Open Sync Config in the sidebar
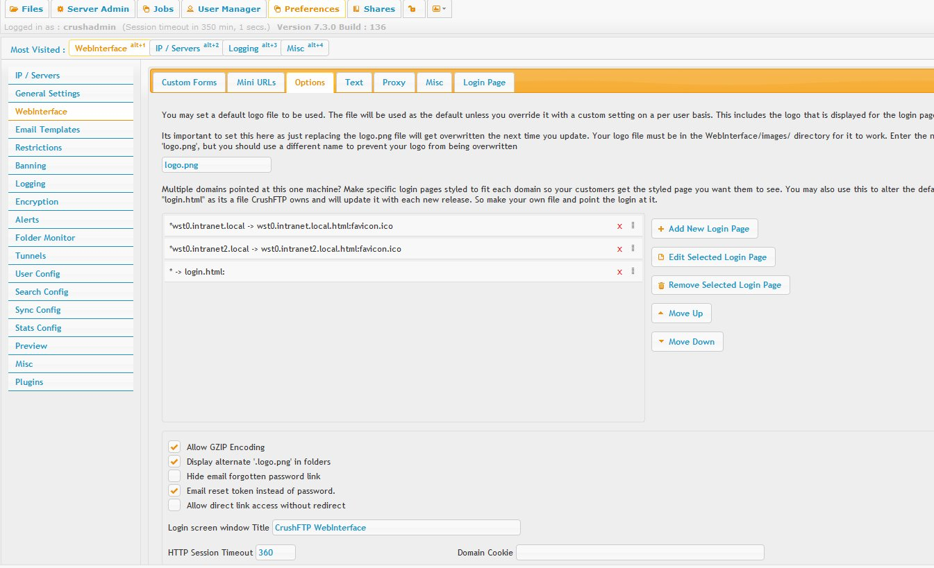Image resolution: width=934 pixels, height=568 pixels. (x=71, y=310)
